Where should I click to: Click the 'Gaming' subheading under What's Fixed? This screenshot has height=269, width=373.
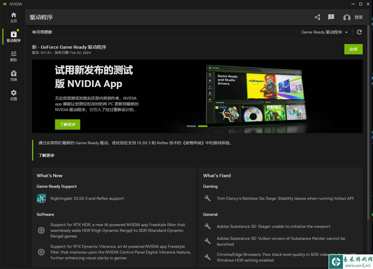[x=210, y=186]
